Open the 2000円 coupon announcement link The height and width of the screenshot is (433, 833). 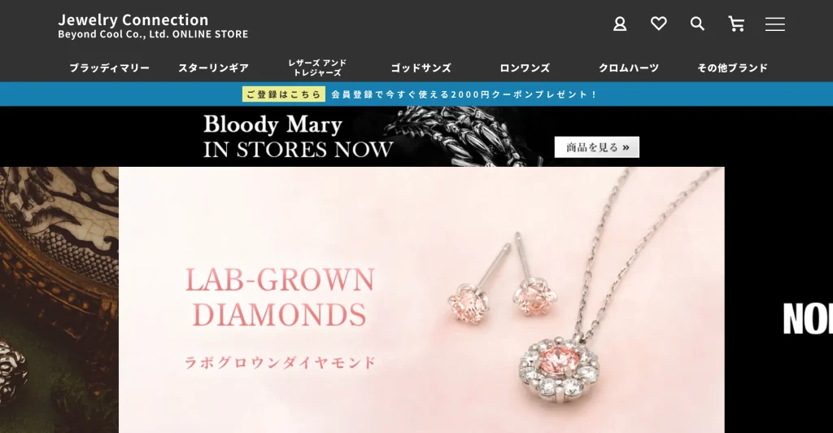[464, 94]
